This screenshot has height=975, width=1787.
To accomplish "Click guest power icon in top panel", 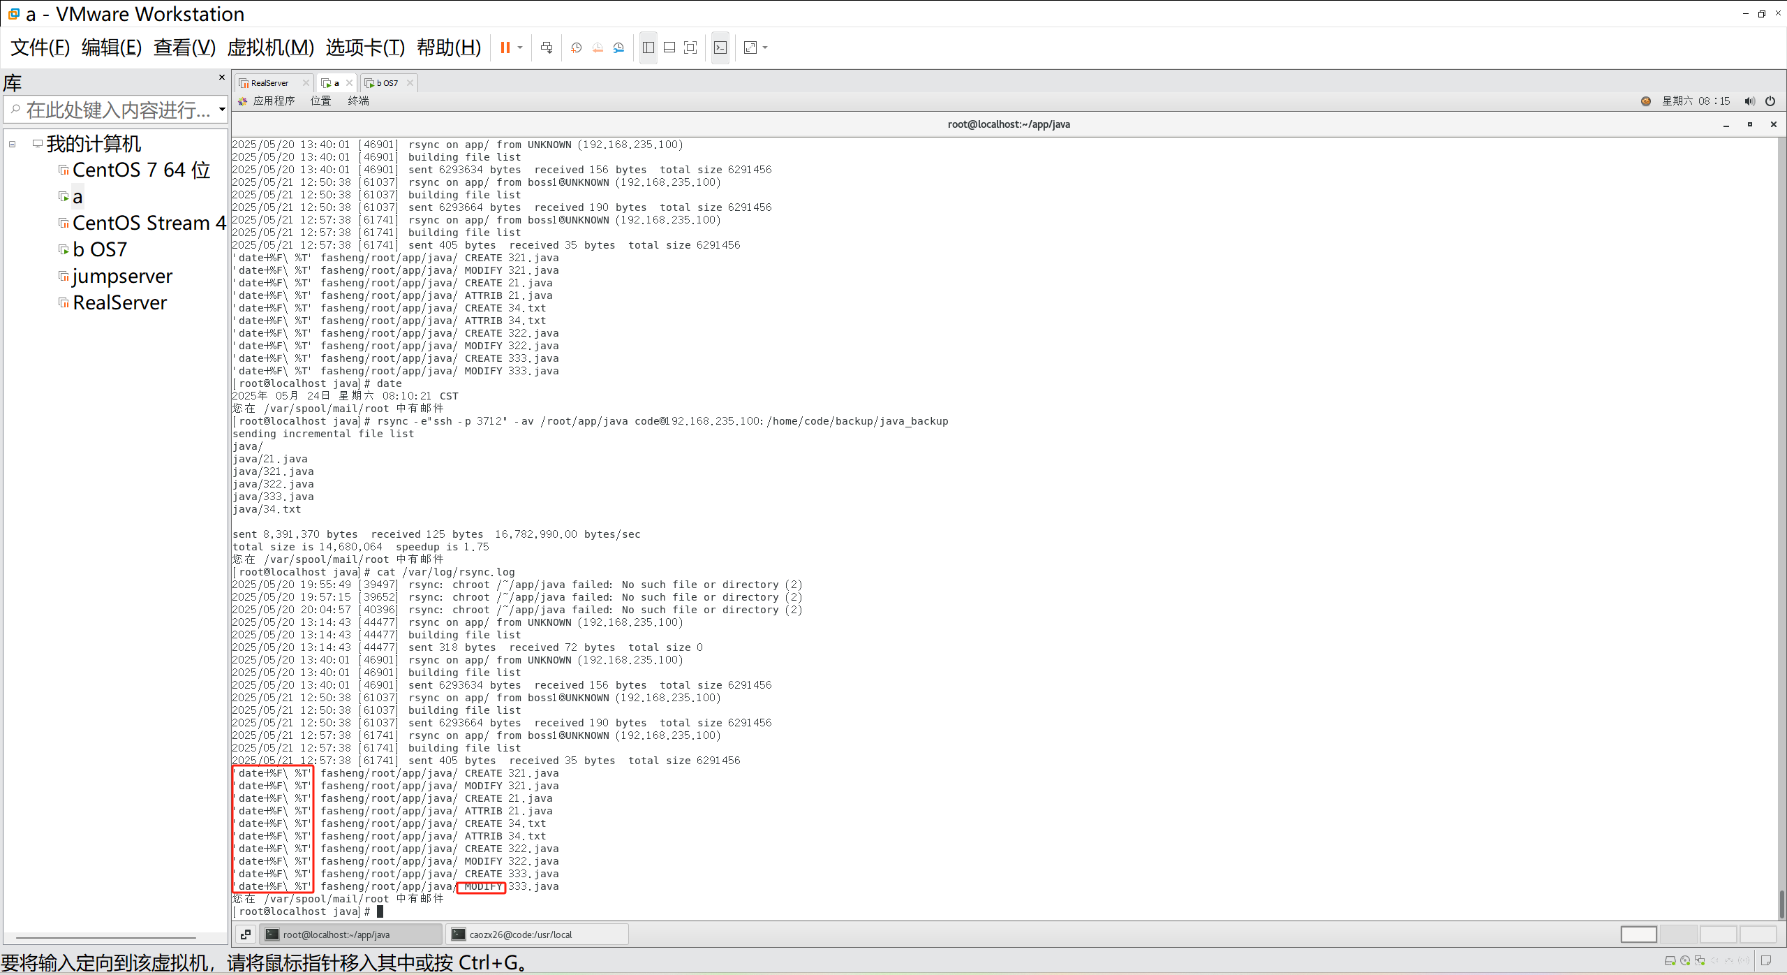I will click(1770, 101).
